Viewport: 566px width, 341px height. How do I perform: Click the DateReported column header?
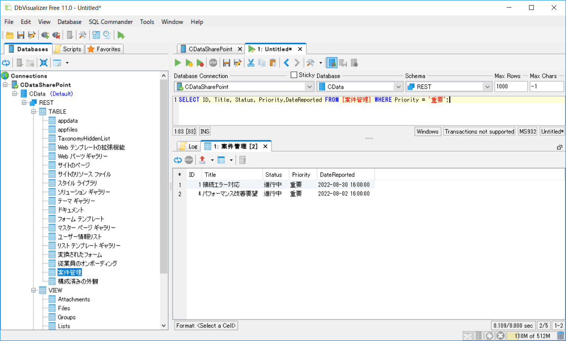[337, 175]
